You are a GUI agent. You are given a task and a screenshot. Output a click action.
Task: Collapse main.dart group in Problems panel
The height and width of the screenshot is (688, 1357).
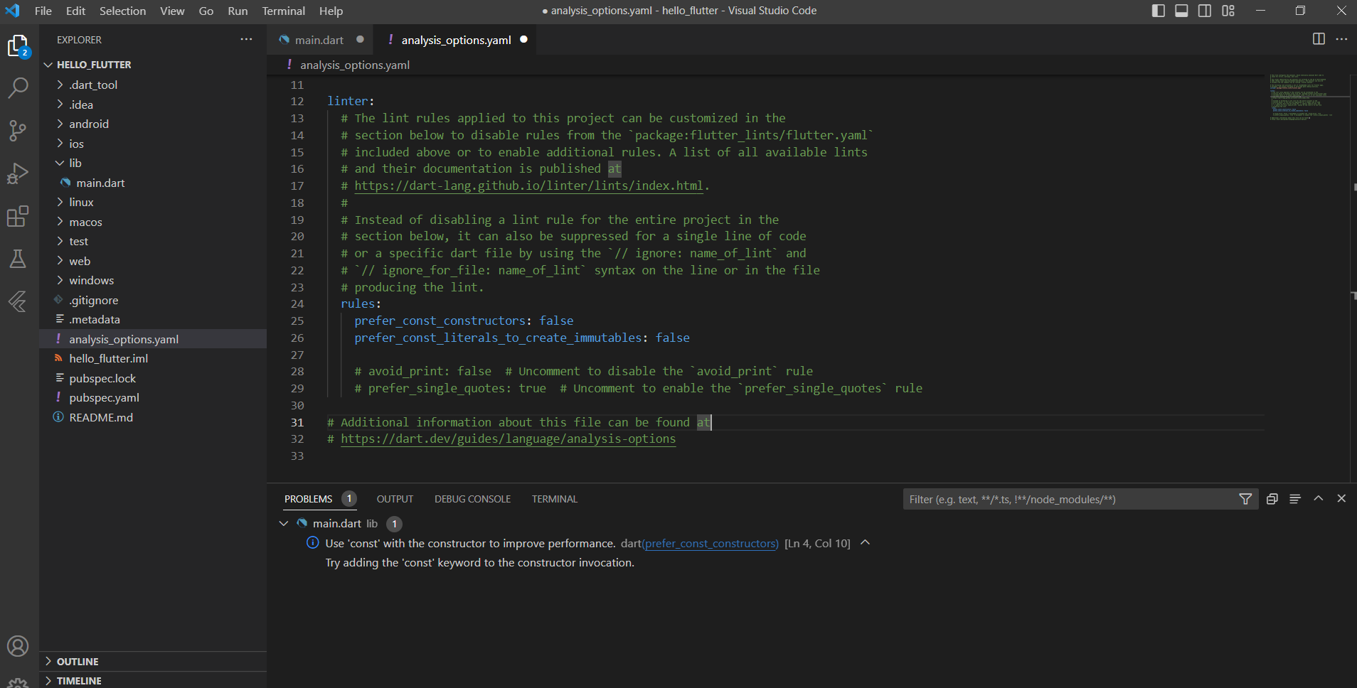[x=284, y=523]
